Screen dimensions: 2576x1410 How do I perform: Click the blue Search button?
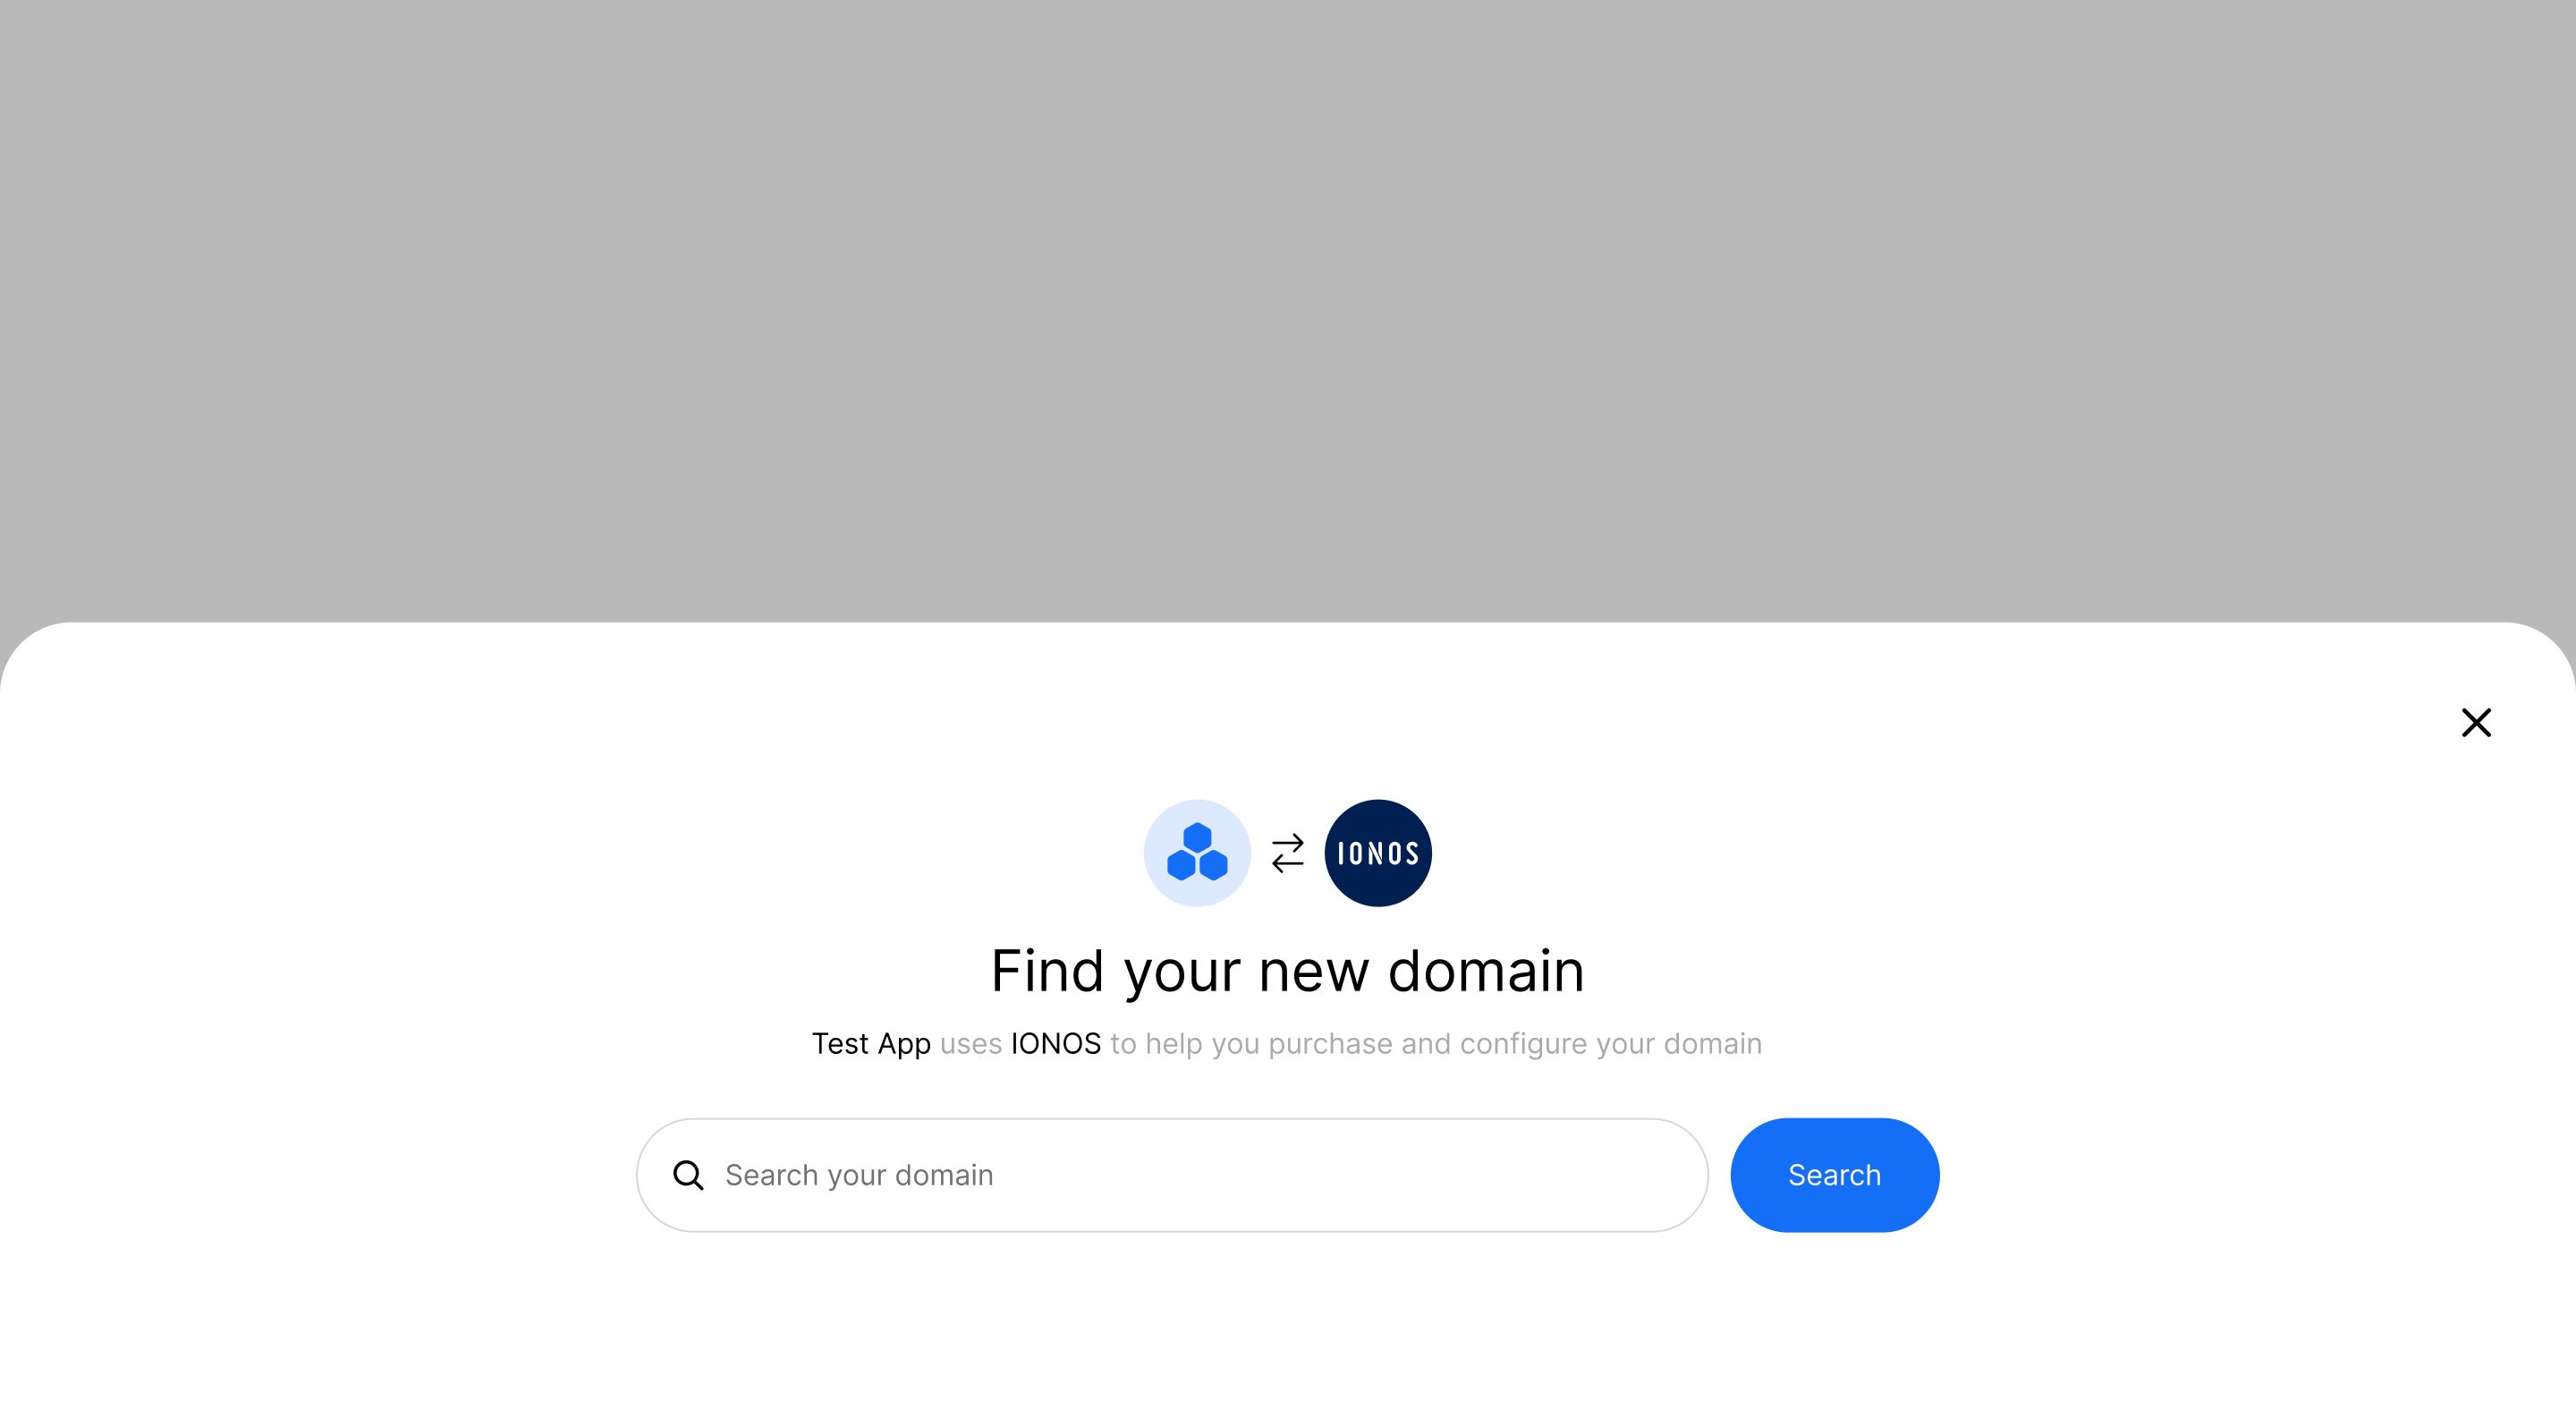(x=1834, y=1175)
